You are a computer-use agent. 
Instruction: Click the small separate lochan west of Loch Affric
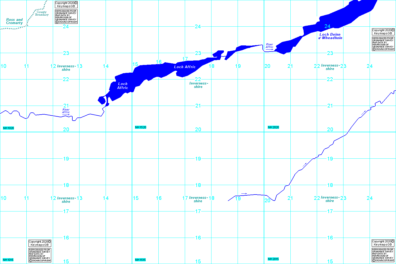tap(102, 100)
